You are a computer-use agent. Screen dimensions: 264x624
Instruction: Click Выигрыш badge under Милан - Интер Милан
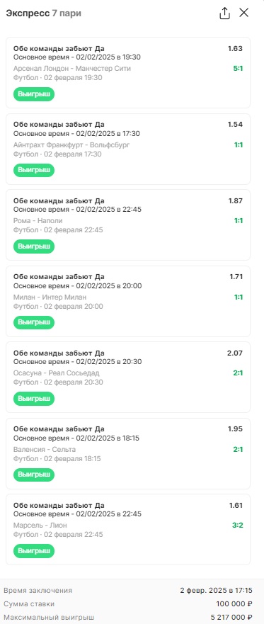click(34, 323)
